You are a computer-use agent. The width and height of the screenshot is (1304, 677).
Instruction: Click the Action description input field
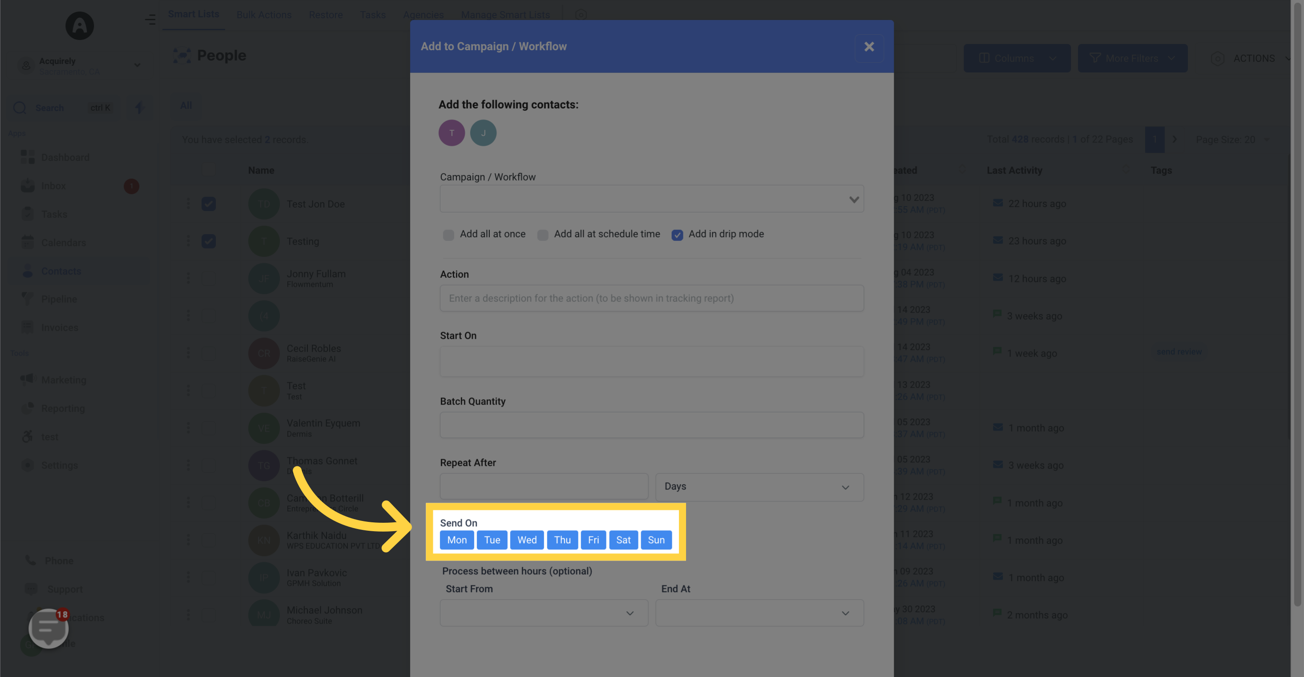(x=651, y=298)
